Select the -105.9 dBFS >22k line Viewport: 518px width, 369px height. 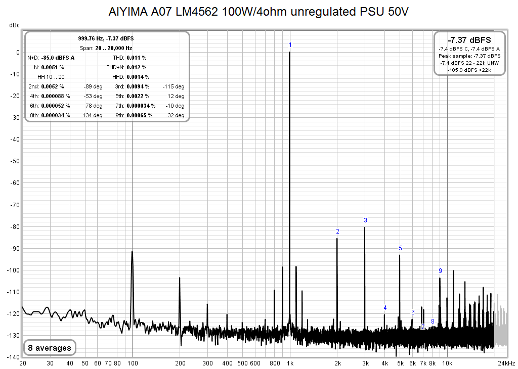pos(469,70)
